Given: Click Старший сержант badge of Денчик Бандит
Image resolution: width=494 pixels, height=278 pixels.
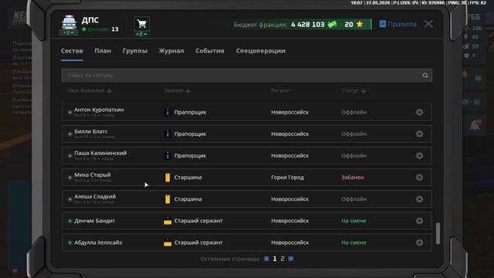Looking at the screenshot, I should pyautogui.click(x=167, y=222).
